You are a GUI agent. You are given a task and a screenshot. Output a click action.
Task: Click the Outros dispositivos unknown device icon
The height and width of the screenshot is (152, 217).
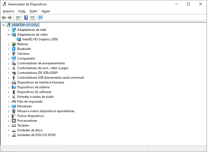click(14, 116)
